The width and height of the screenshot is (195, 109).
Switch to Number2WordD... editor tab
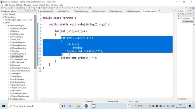click(x=46, y=11)
